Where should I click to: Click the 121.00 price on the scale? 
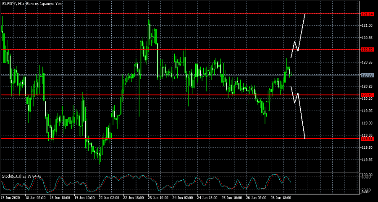[367, 26]
